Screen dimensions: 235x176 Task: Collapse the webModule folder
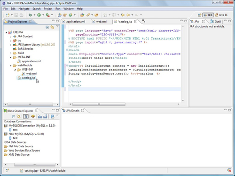coord(11,65)
